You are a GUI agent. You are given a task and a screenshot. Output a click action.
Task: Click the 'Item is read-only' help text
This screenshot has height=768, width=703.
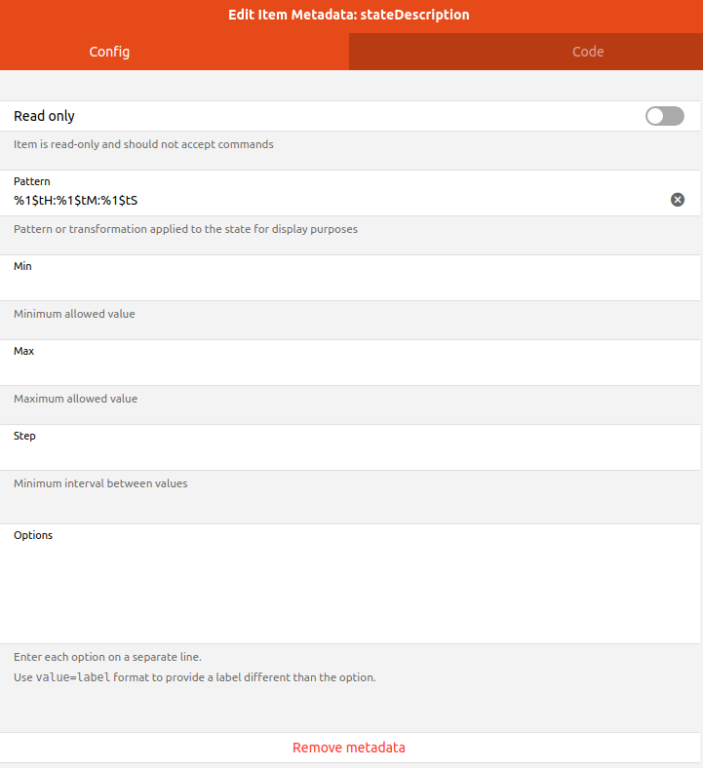pyautogui.click(x=143, y=144)
